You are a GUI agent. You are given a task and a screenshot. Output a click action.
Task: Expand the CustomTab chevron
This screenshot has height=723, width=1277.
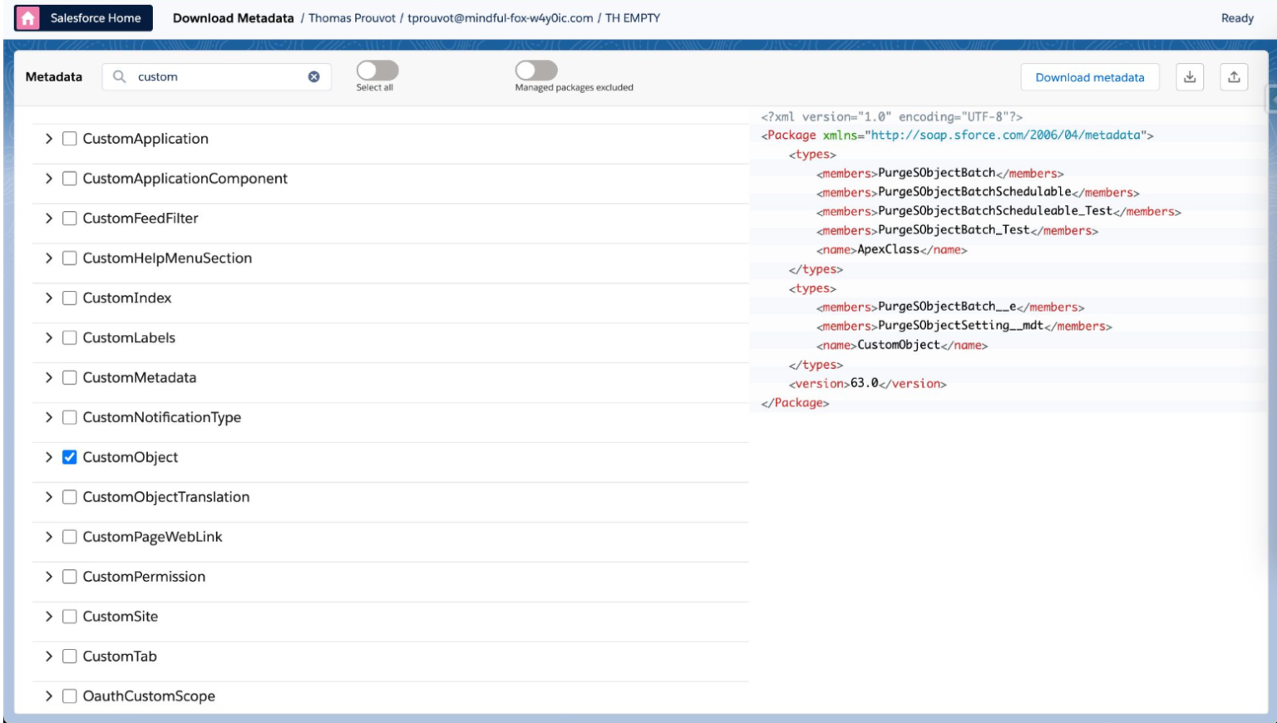click(x=48, y=657)
